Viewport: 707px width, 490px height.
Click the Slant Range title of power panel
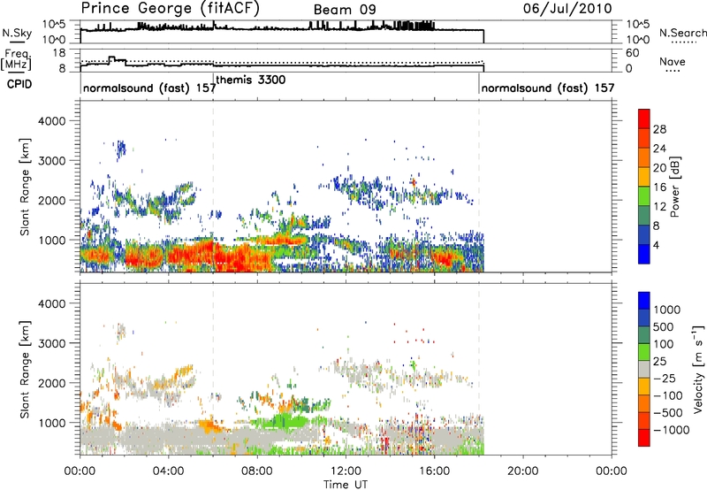coord(25,187)
